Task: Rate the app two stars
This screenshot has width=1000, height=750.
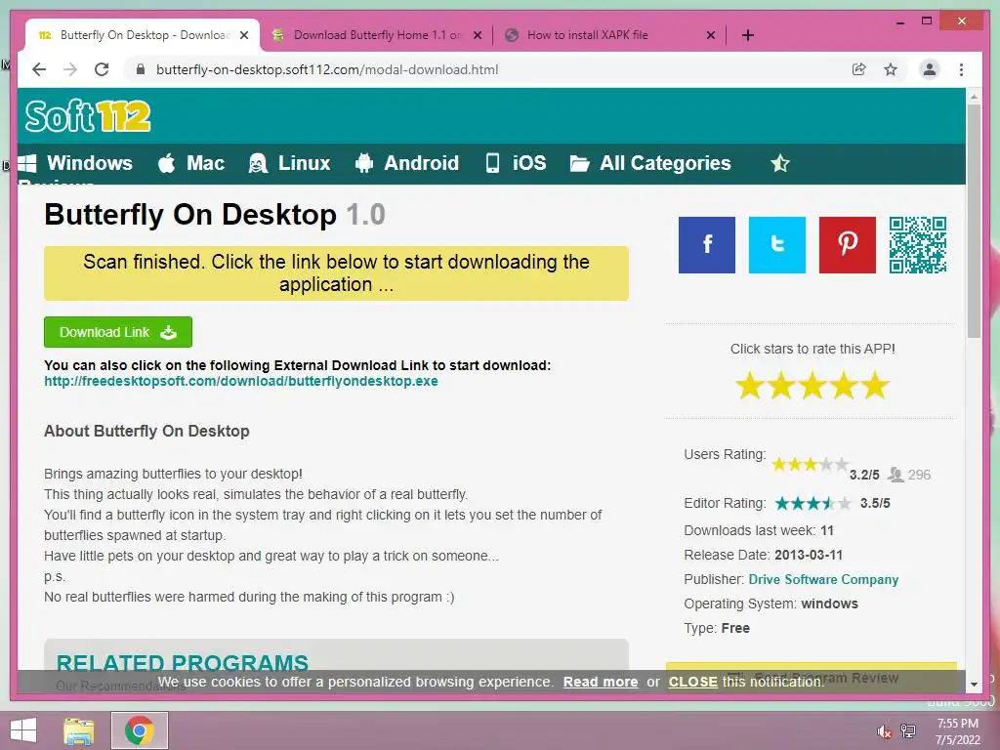Action: pos(781,386)
